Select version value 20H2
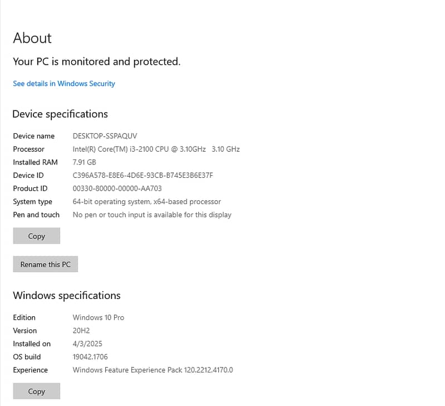 pyautogui.click(x=81, y=331)
